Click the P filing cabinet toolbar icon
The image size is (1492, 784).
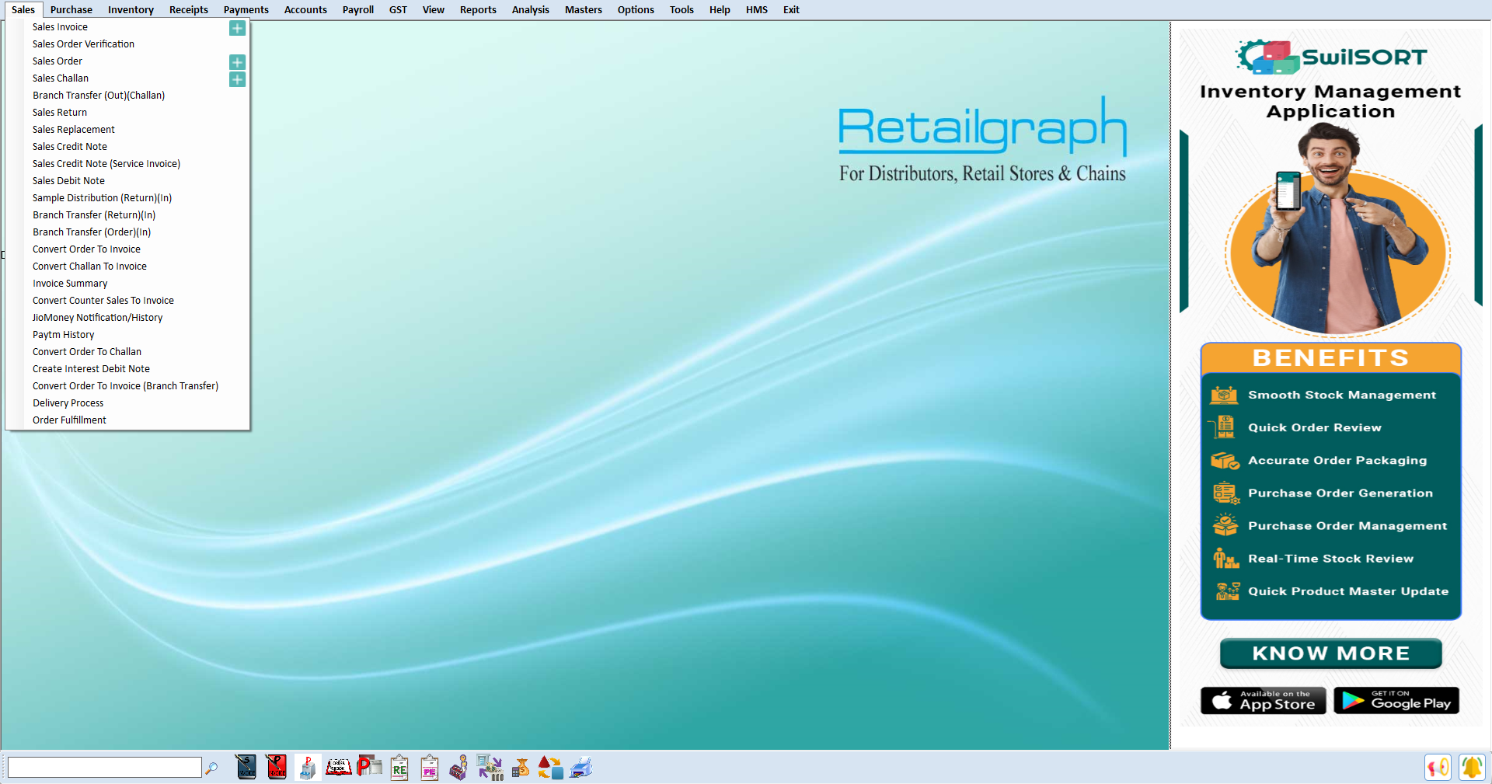click(x=308, y=768)
